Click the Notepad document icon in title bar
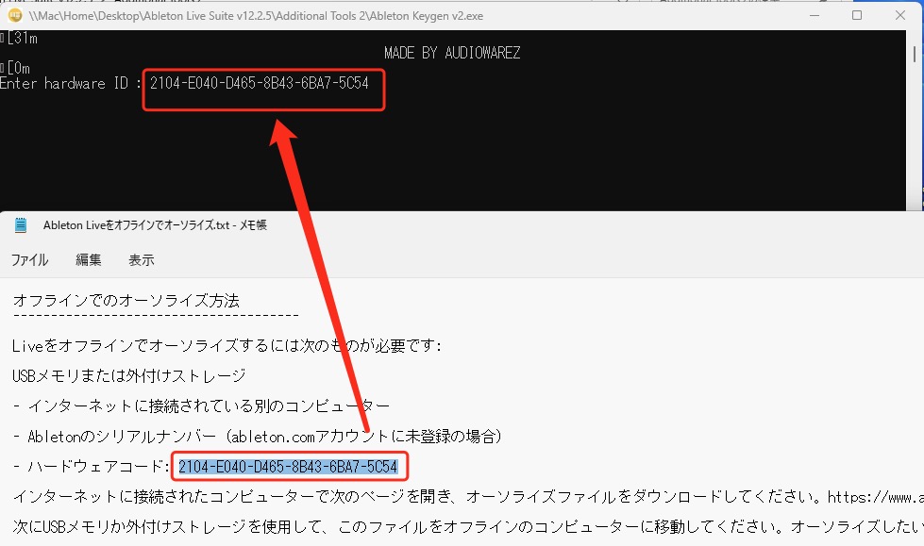924x546 pixels. click(21, 225)
